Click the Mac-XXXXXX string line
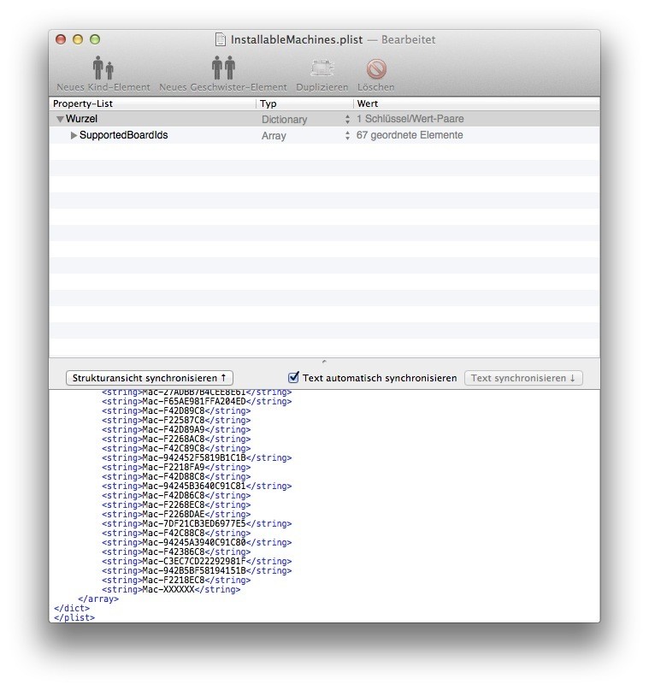Viewport: 649px width, 690px height. [171, 589]
